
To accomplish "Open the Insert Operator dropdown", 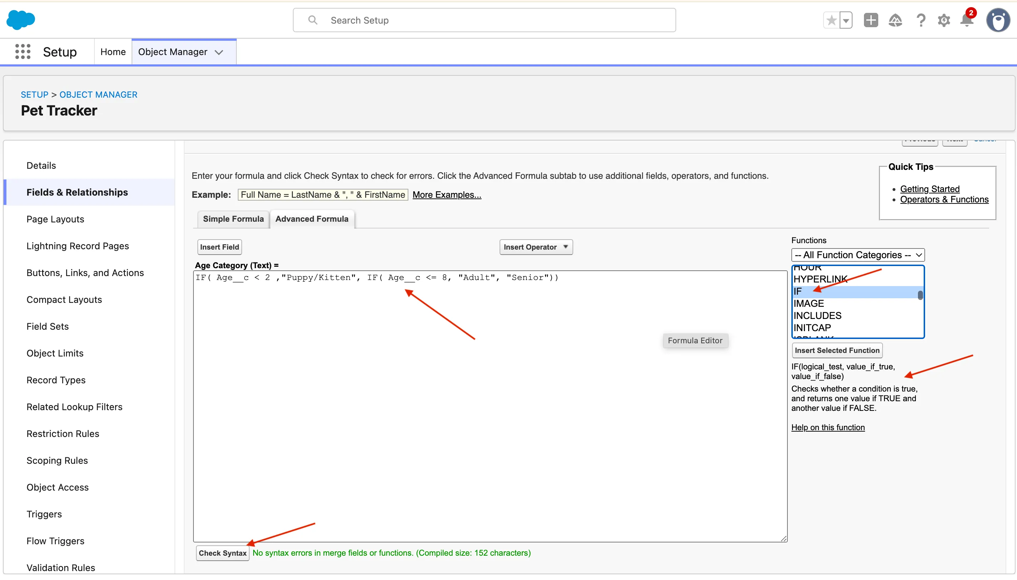I will pos(536,247).
